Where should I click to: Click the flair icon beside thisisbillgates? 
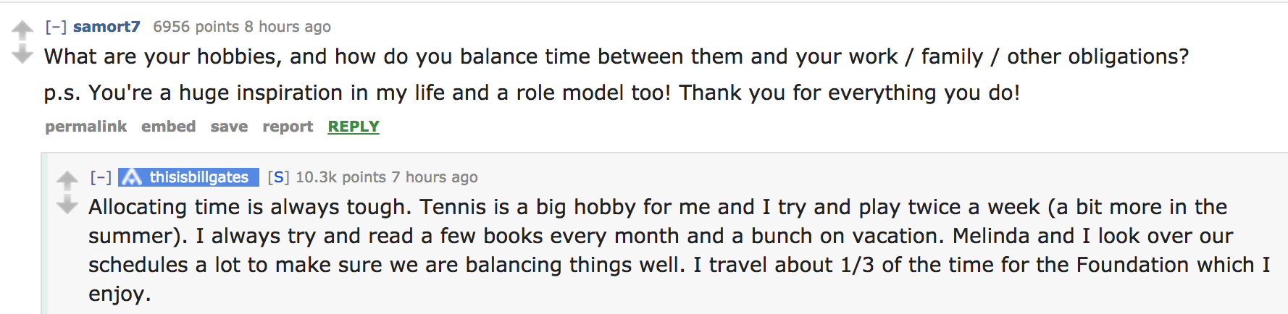point(131,177)
